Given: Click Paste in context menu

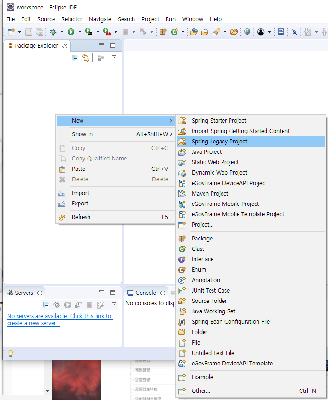Looking at the screenshot, I should 115,169.
